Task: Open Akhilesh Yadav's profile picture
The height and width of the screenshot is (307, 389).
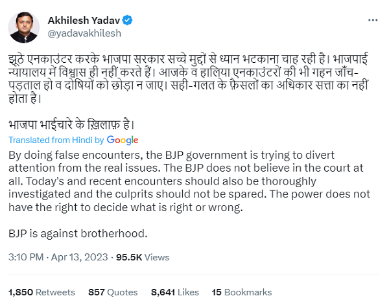Action: click(23, 27)
